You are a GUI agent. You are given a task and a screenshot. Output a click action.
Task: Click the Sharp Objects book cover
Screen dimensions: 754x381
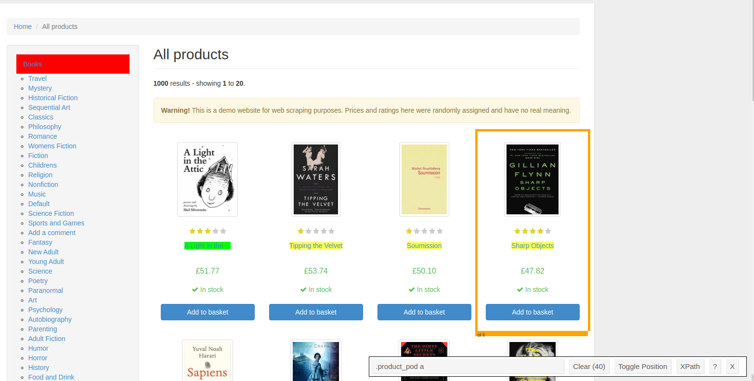(x=533, y=179)
